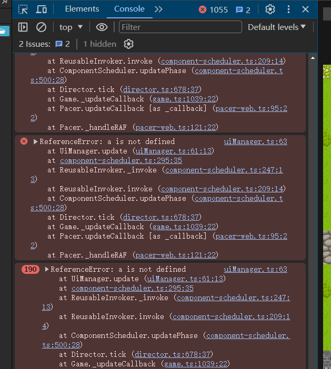
Task: Open the Elements tab
Action: tap(82, 9)
